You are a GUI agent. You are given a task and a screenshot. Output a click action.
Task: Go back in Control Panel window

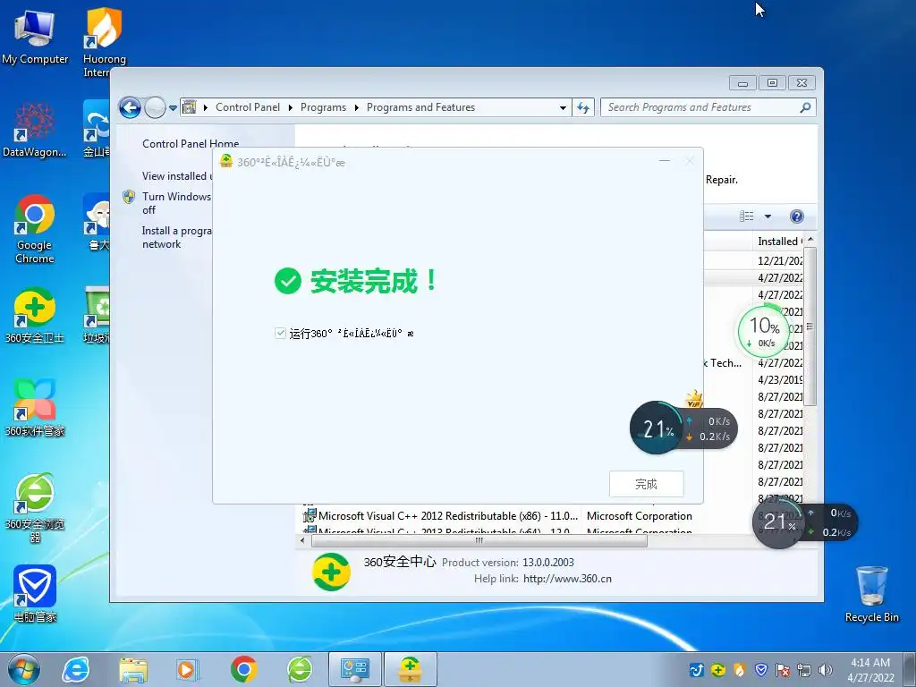[130, 107]
